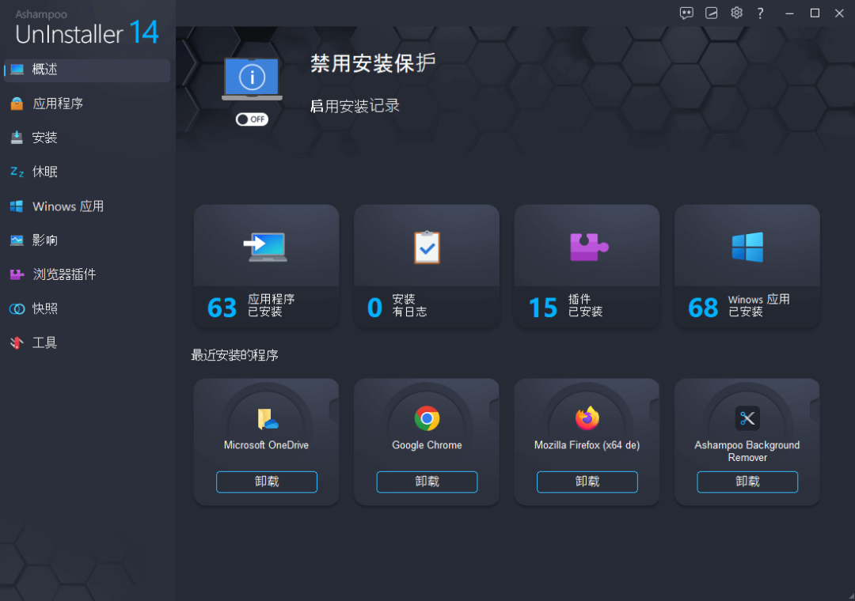Click the 快照 snapshot rings icon

pyautogui.click(x=17, y=309)
